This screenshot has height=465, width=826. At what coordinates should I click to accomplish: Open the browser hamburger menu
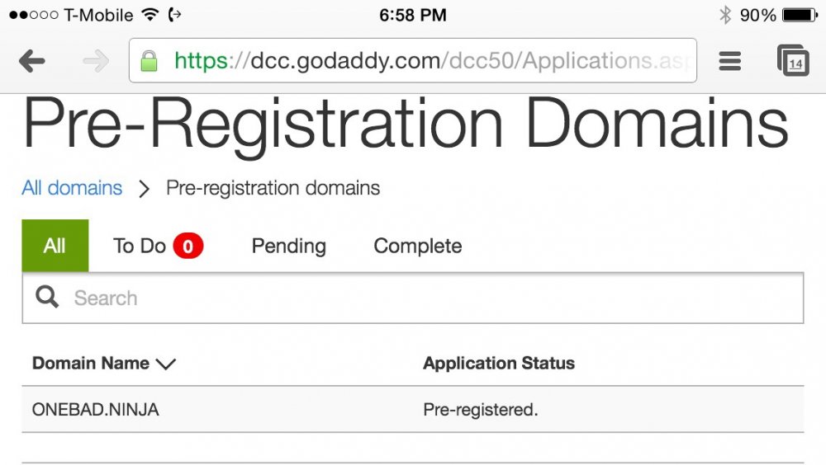click(729, 61)
